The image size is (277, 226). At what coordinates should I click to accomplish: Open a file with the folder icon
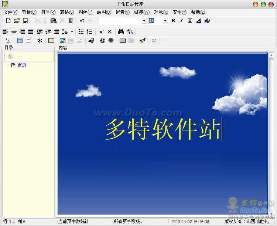click(17, 21)
